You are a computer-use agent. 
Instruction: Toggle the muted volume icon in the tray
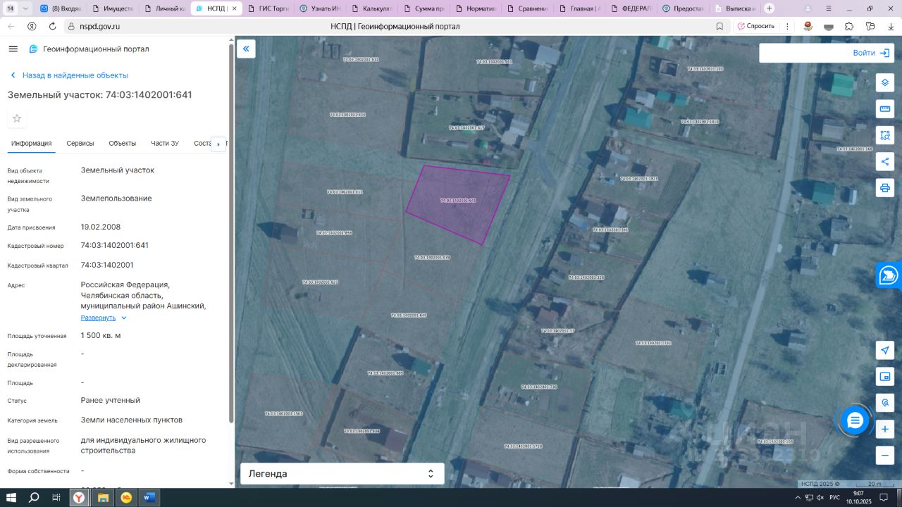[x=819, y=498]
